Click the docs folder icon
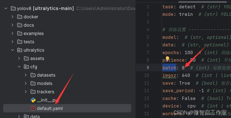This screenshot has width=231, height=118. (20, 25)
